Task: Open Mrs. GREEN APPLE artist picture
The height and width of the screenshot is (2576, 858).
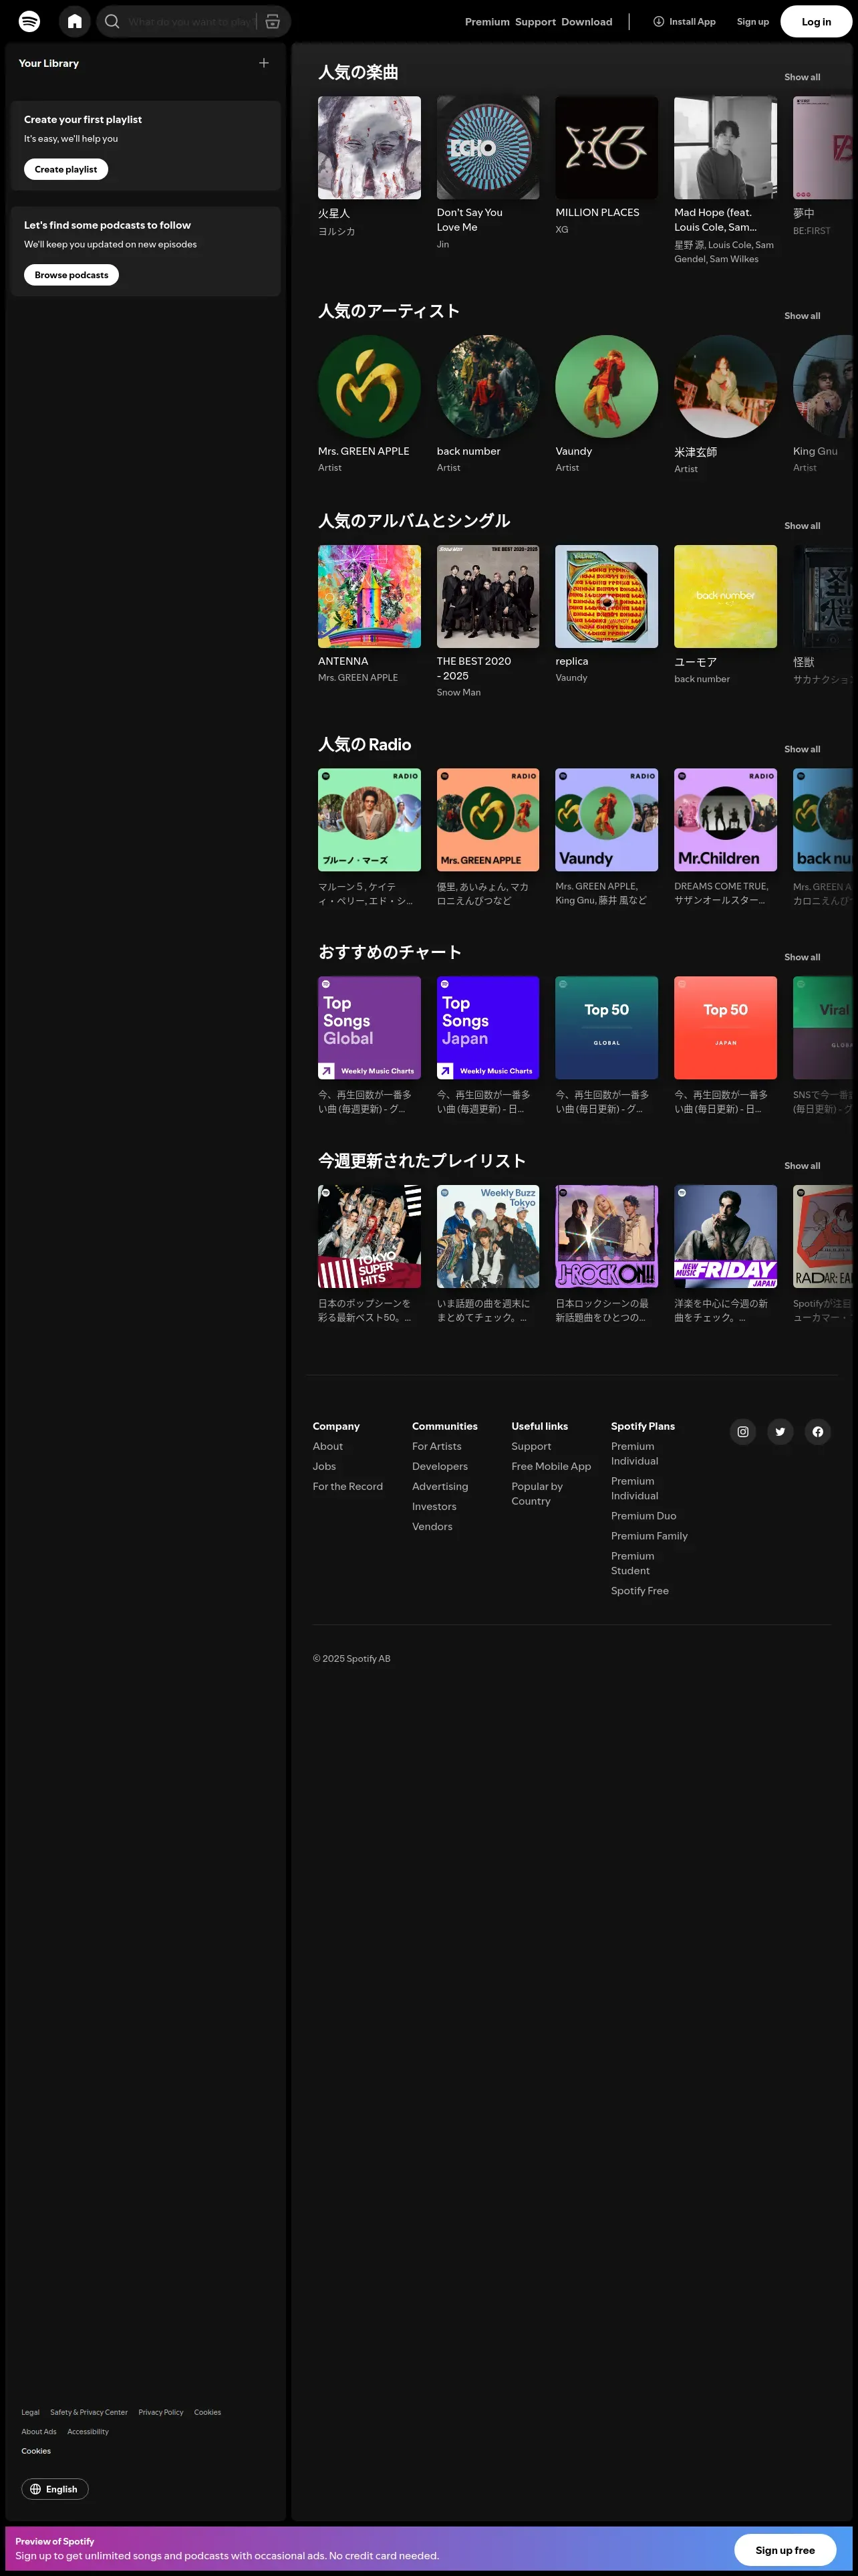Action: click(x=370, y=386)
